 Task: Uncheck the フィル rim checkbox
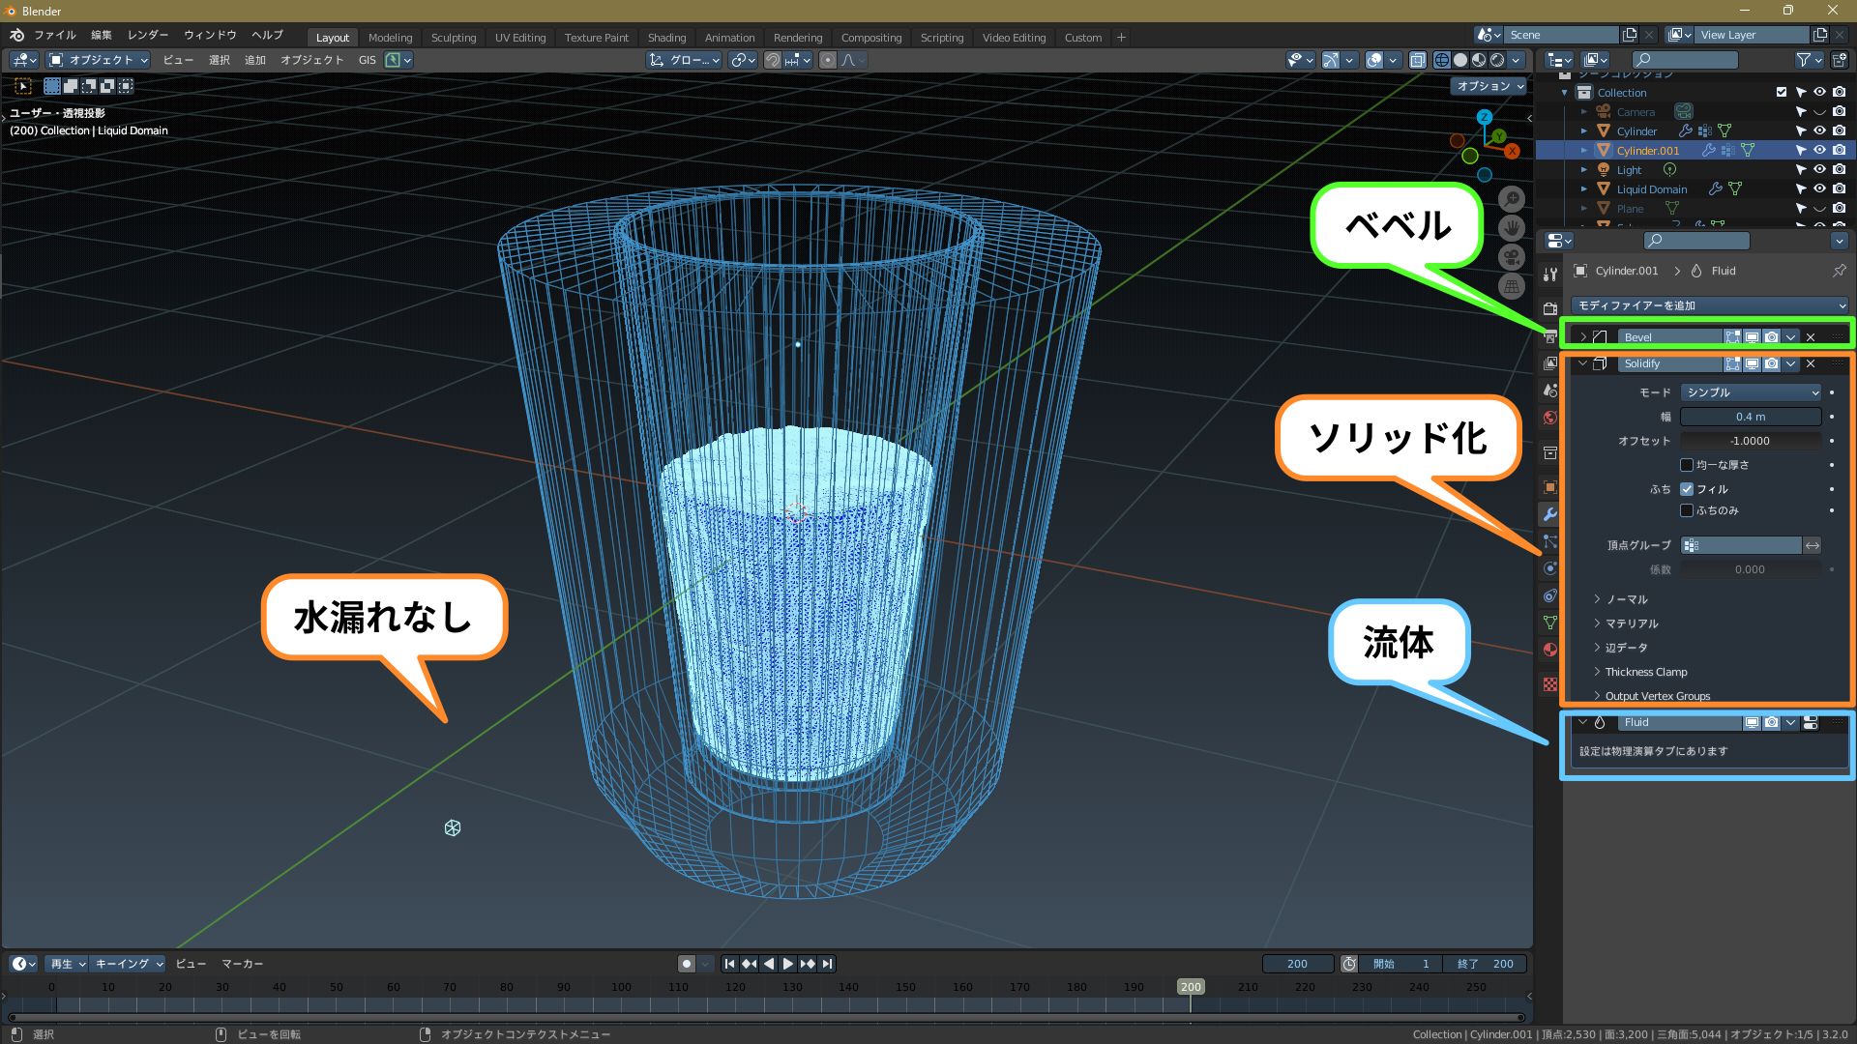click(1687, 489)
